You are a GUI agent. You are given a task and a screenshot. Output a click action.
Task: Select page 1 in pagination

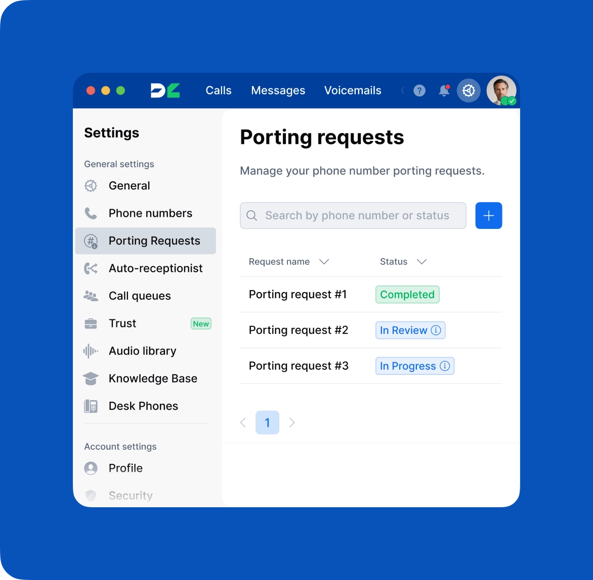tap(267, 422)
